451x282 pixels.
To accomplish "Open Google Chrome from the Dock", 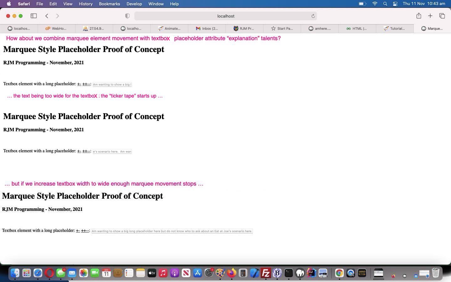I will [x=339, y=273].
